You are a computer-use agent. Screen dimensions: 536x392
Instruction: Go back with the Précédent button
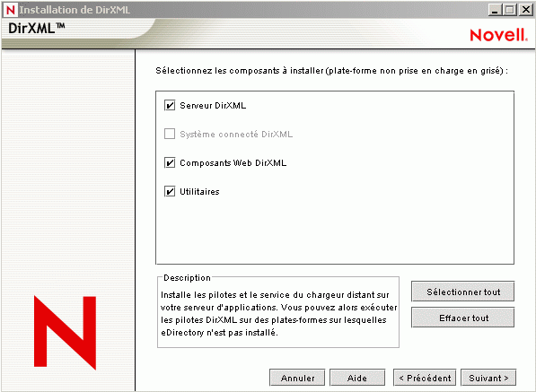[425, 378]
